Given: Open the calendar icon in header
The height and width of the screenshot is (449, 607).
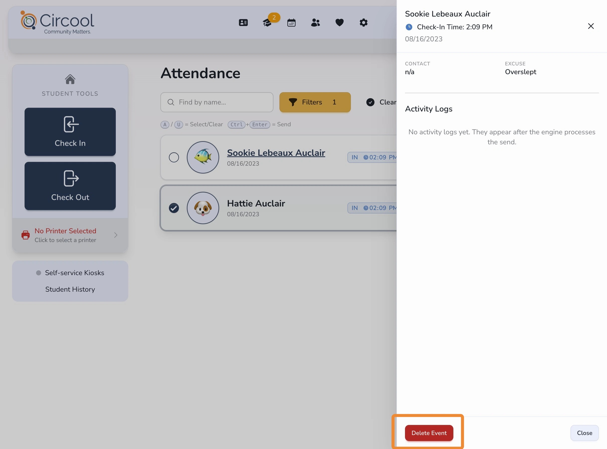Looking at the screenshot, I should click(x=291, y=23).
